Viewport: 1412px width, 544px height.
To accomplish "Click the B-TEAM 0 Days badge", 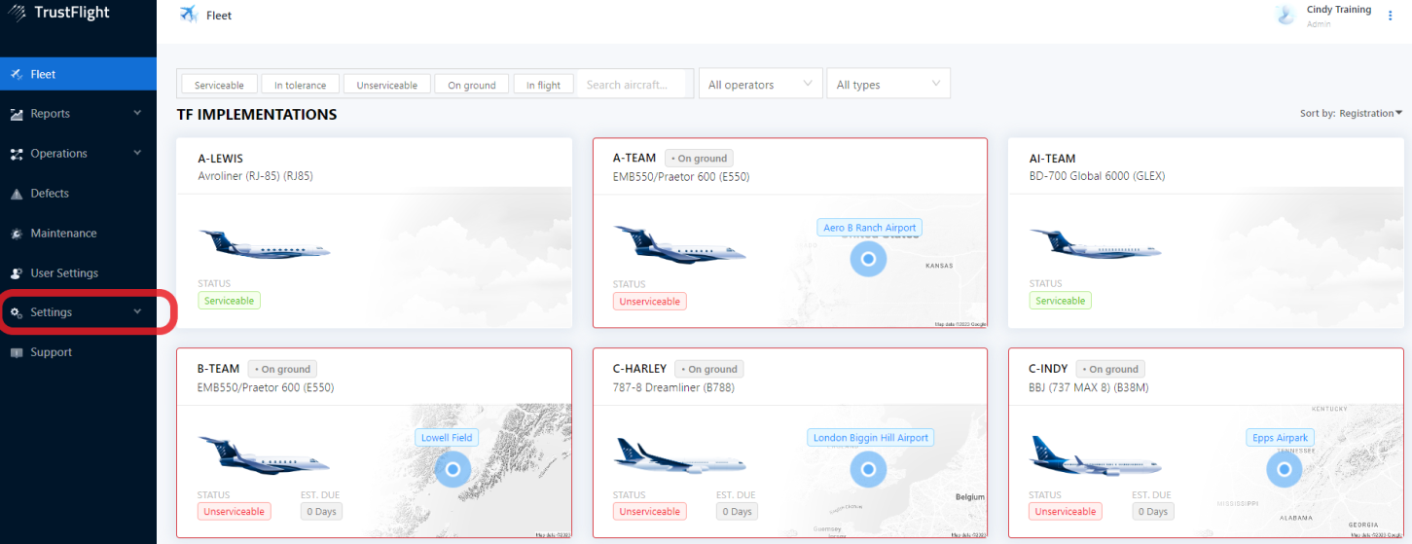I will pos(321,512).
